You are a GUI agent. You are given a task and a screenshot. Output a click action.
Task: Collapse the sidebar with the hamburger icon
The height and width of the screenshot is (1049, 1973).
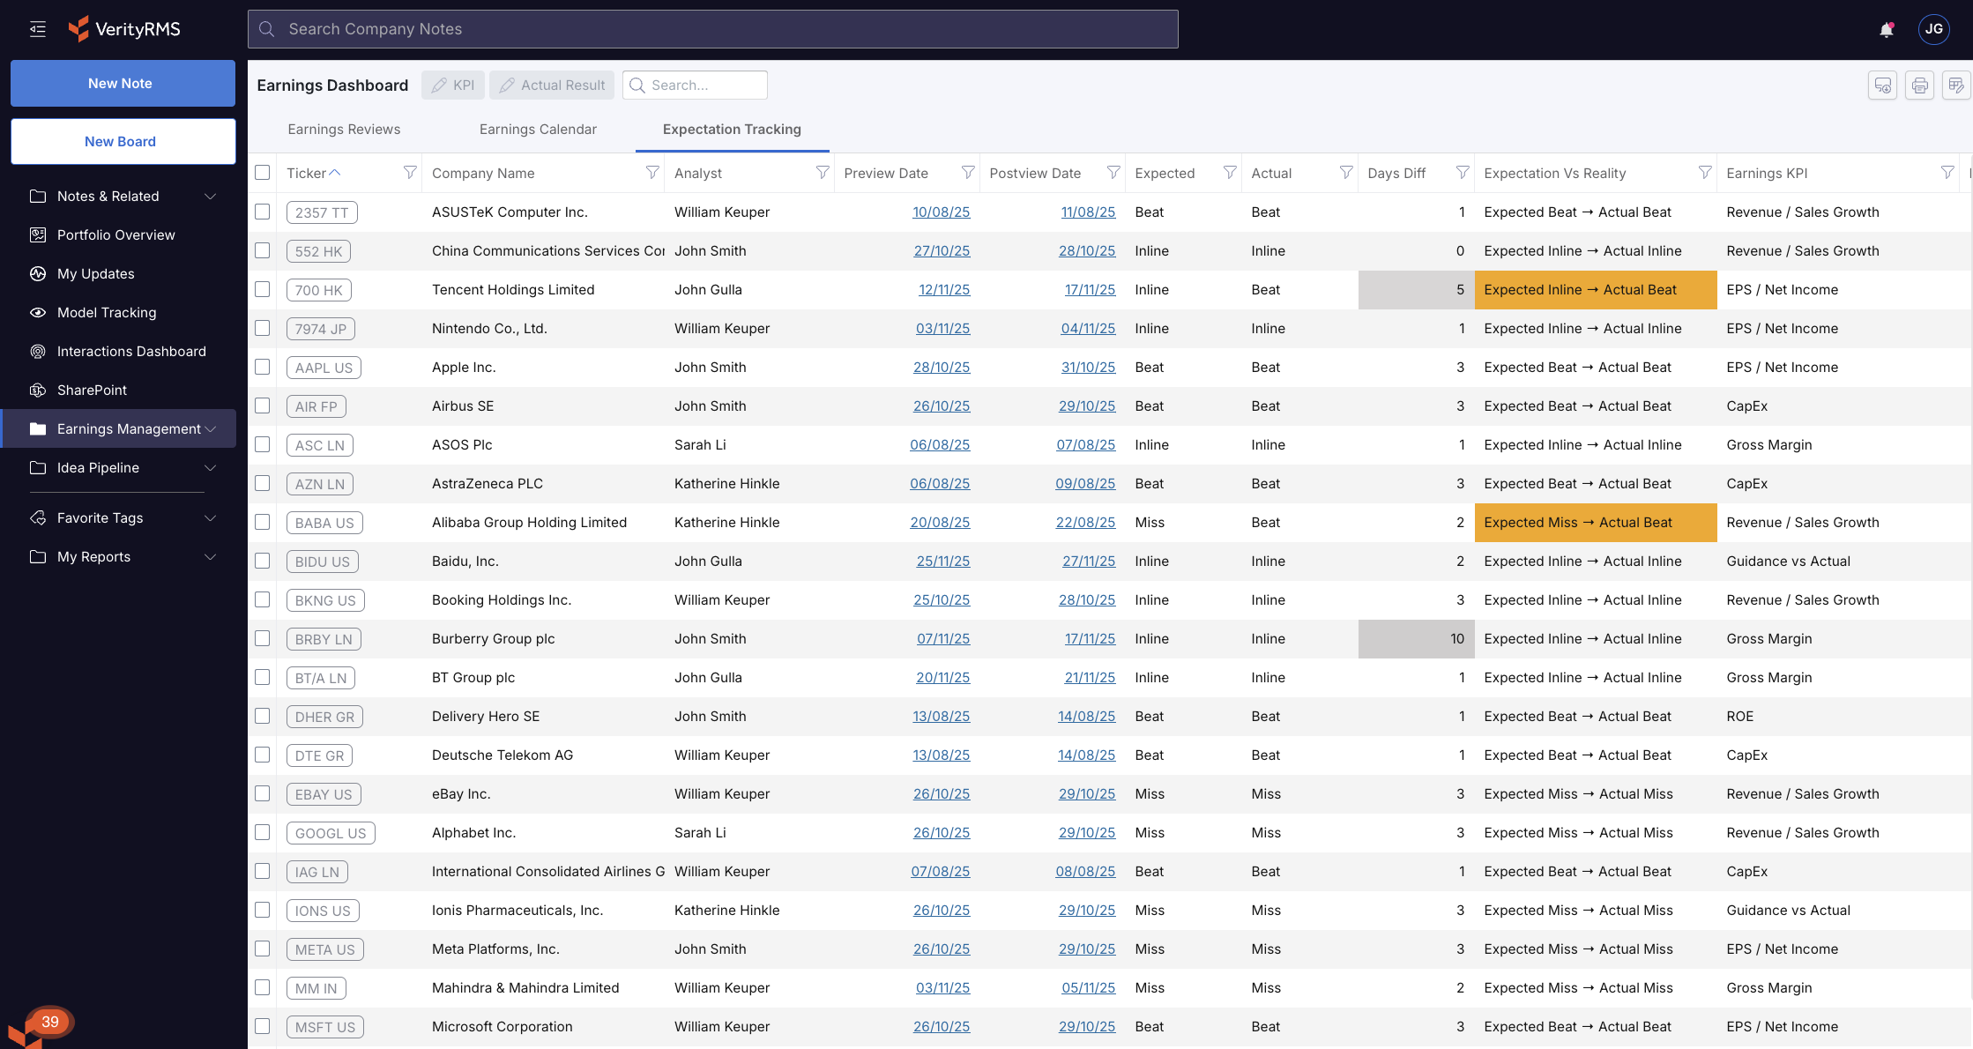point(38,29)
